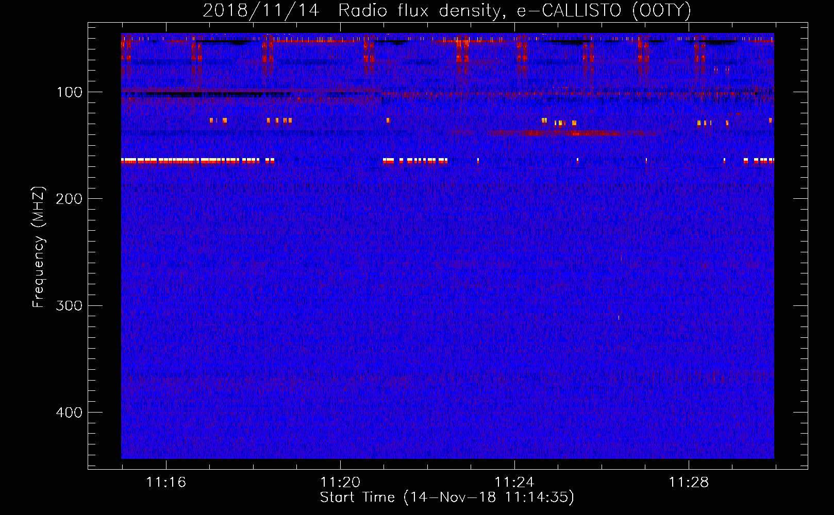834x515 pixels.
Task: Select the 200 frequency axis label
Action: [69, 199]
